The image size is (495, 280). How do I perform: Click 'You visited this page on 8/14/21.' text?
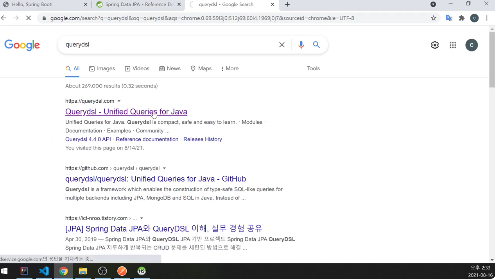[x=105, y=148]
